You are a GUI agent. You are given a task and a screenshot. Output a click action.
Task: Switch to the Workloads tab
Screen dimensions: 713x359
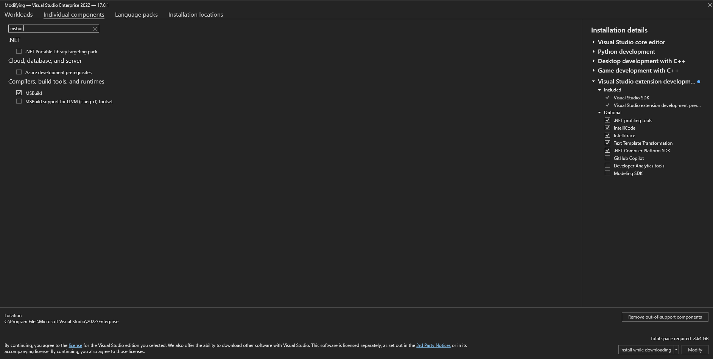pyautogui.click(x=19, y=14)
